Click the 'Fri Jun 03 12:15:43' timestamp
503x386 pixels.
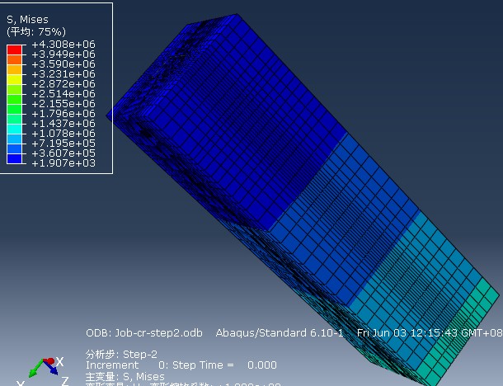(x=407, y=333)
